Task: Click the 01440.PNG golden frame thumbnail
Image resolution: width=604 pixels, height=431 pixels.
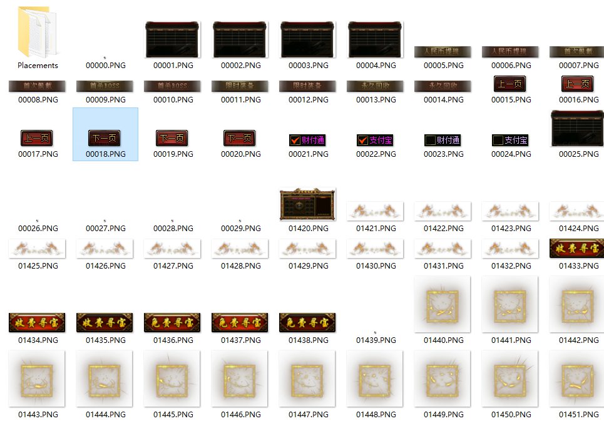Action: (x=443, y=305)
